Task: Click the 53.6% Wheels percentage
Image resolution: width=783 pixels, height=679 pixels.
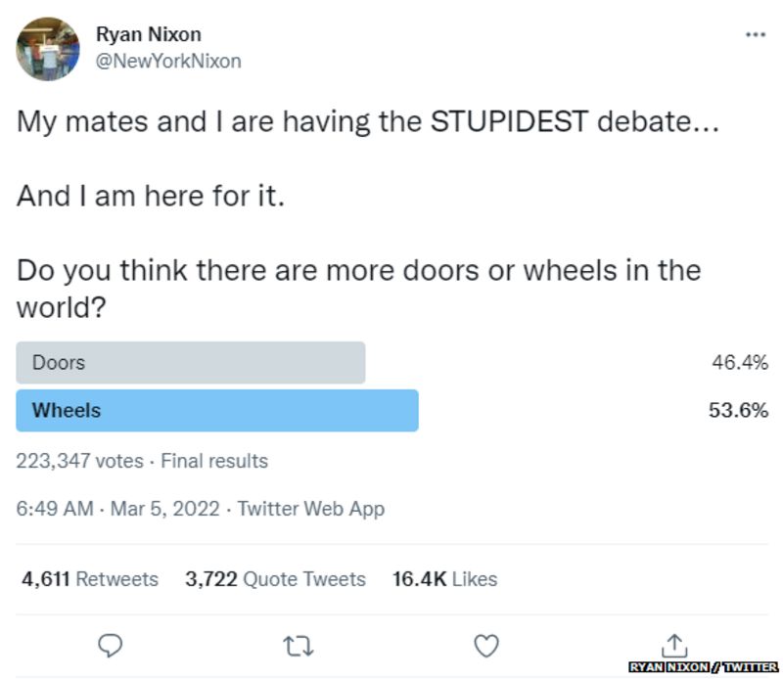Action: tap(737, 410)
